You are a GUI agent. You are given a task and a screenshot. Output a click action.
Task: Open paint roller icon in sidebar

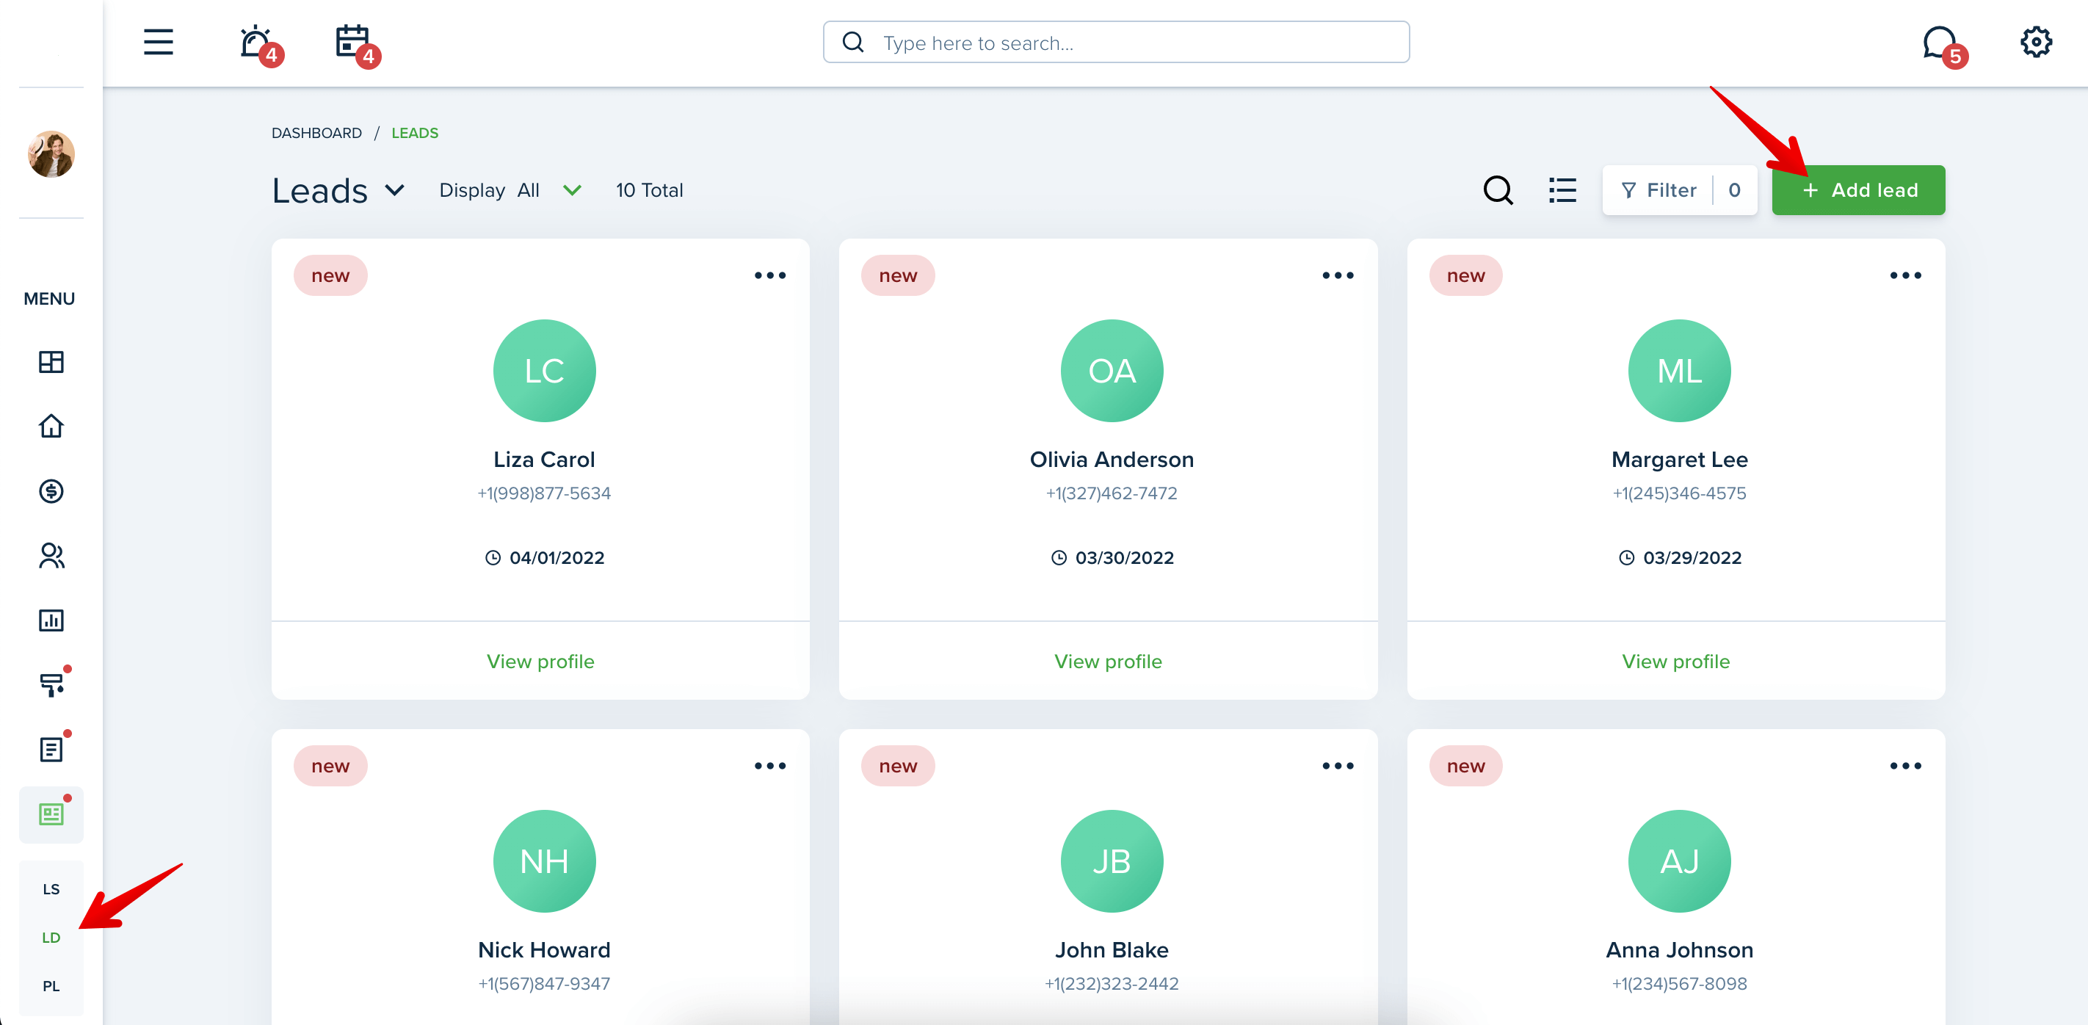click(x=53, y=684)
